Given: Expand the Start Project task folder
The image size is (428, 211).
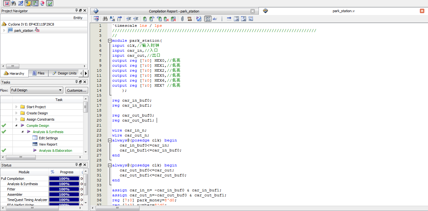Looking at the screenshot, I should click(17, 107).
